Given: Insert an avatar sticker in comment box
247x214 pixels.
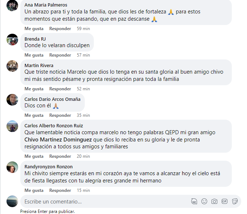Looking at the screenshot, I should pyautogui.click(x=194, y=201).
